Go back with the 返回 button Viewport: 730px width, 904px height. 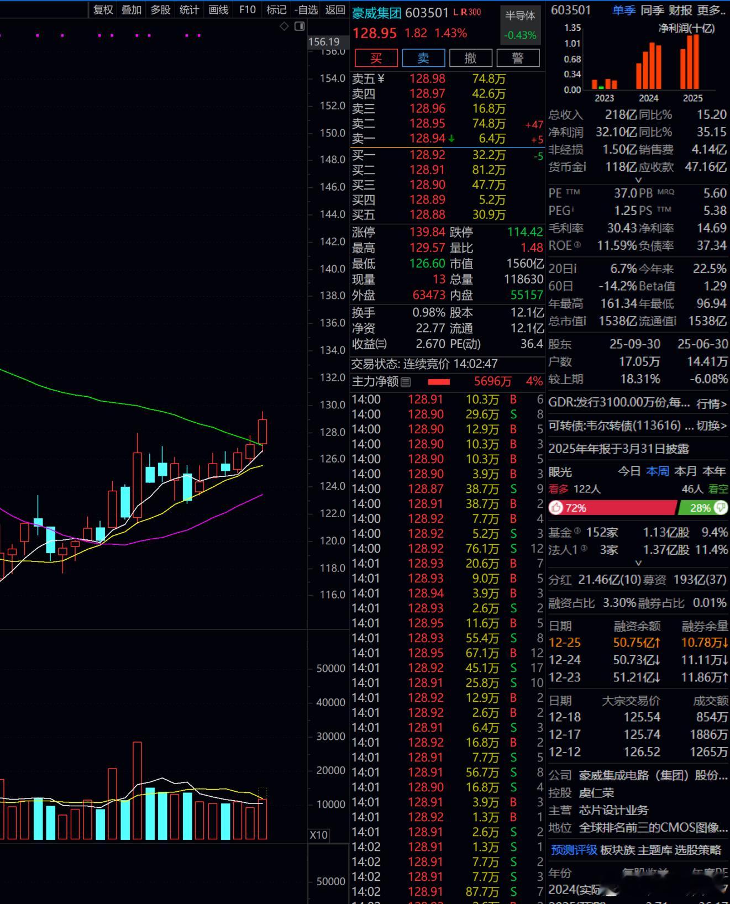click(335, 10)
